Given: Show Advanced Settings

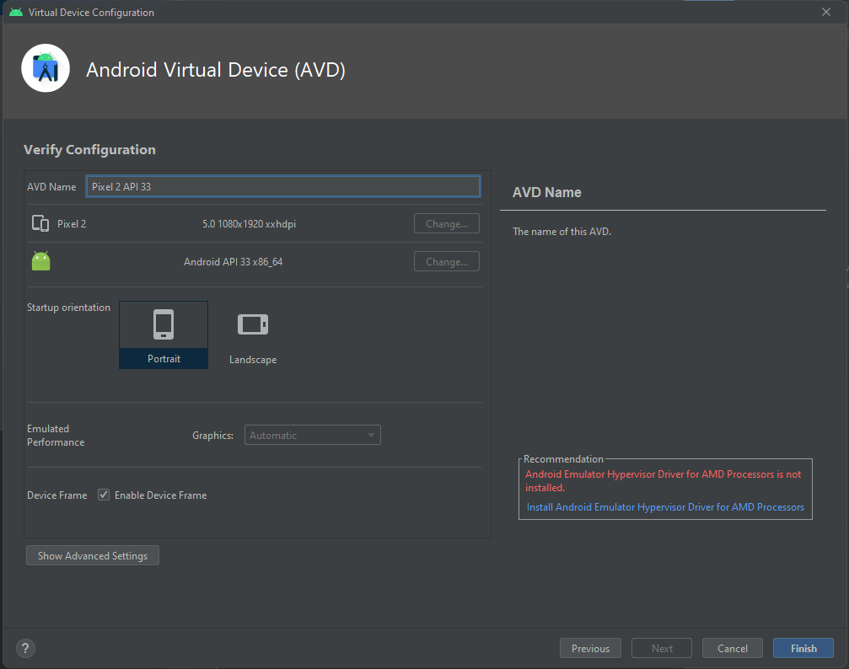Looking at the screenshot, I should 93,556.
